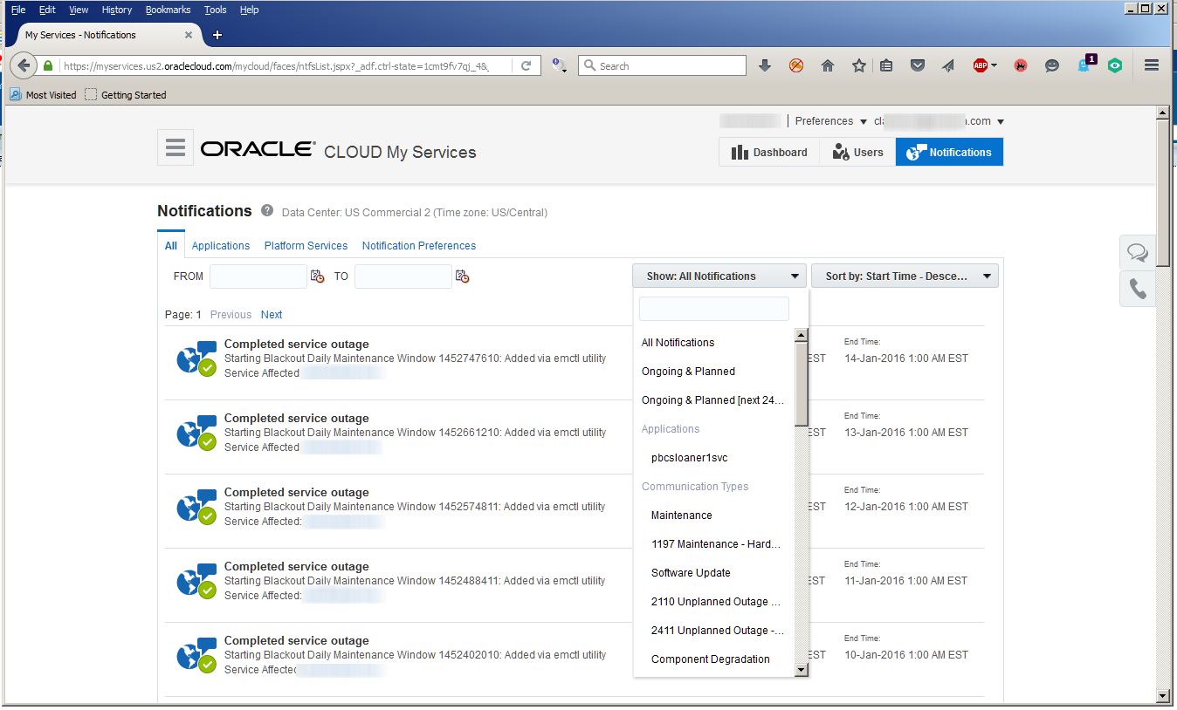Image resolution: width=1177 pixels, height=710 pixels.
Task: Show bookmarks list icon beside the star
Action: (886, 65)
